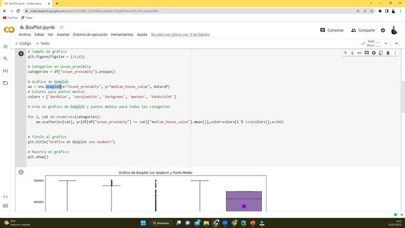Reload the browser page
The width and height of the screenshot is (405, 228).
tap(18, 11)
